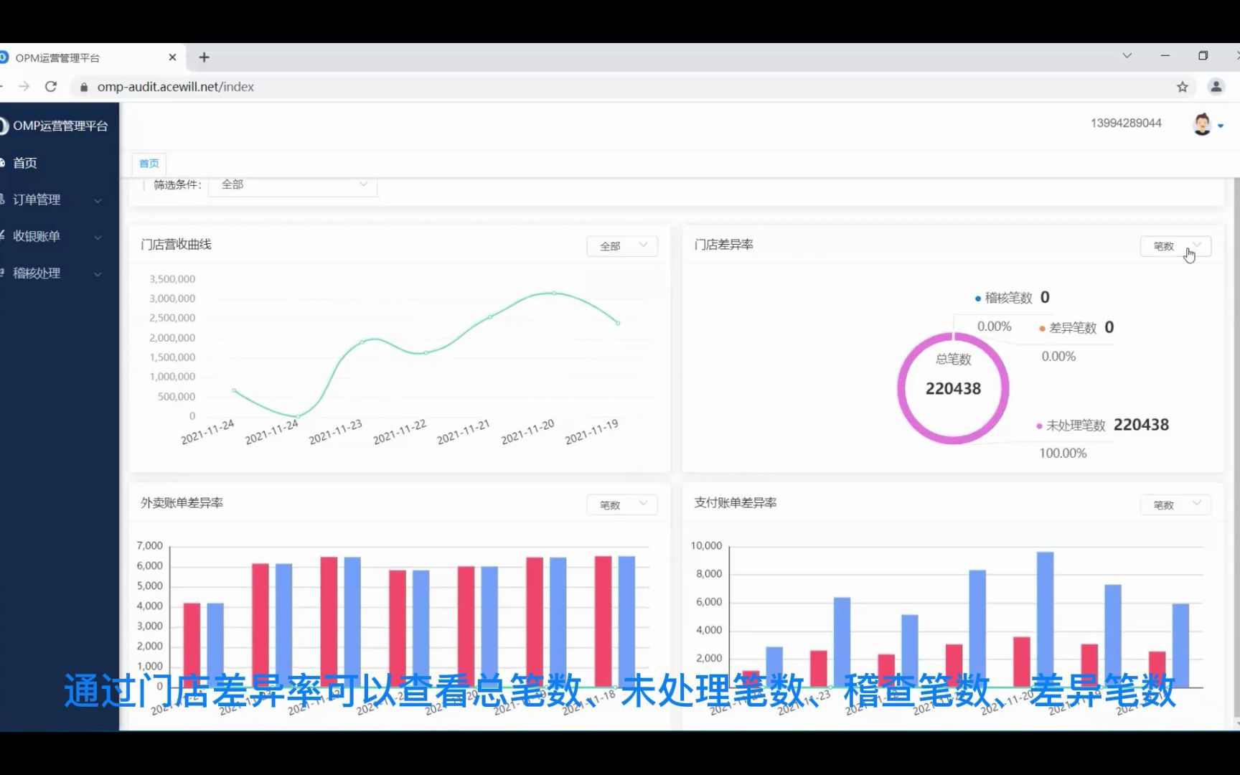Click the 订单管理 sidebar icon

2,199
